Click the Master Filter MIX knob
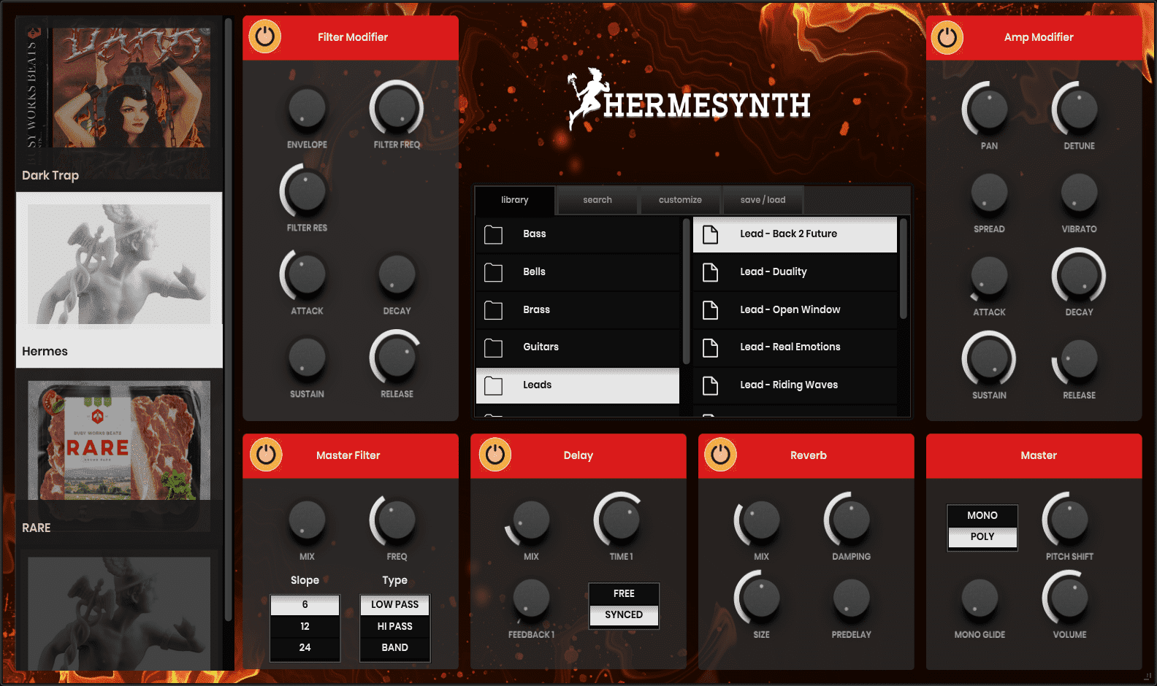This screenshot has width=1157, height=686. pos(307,520)
